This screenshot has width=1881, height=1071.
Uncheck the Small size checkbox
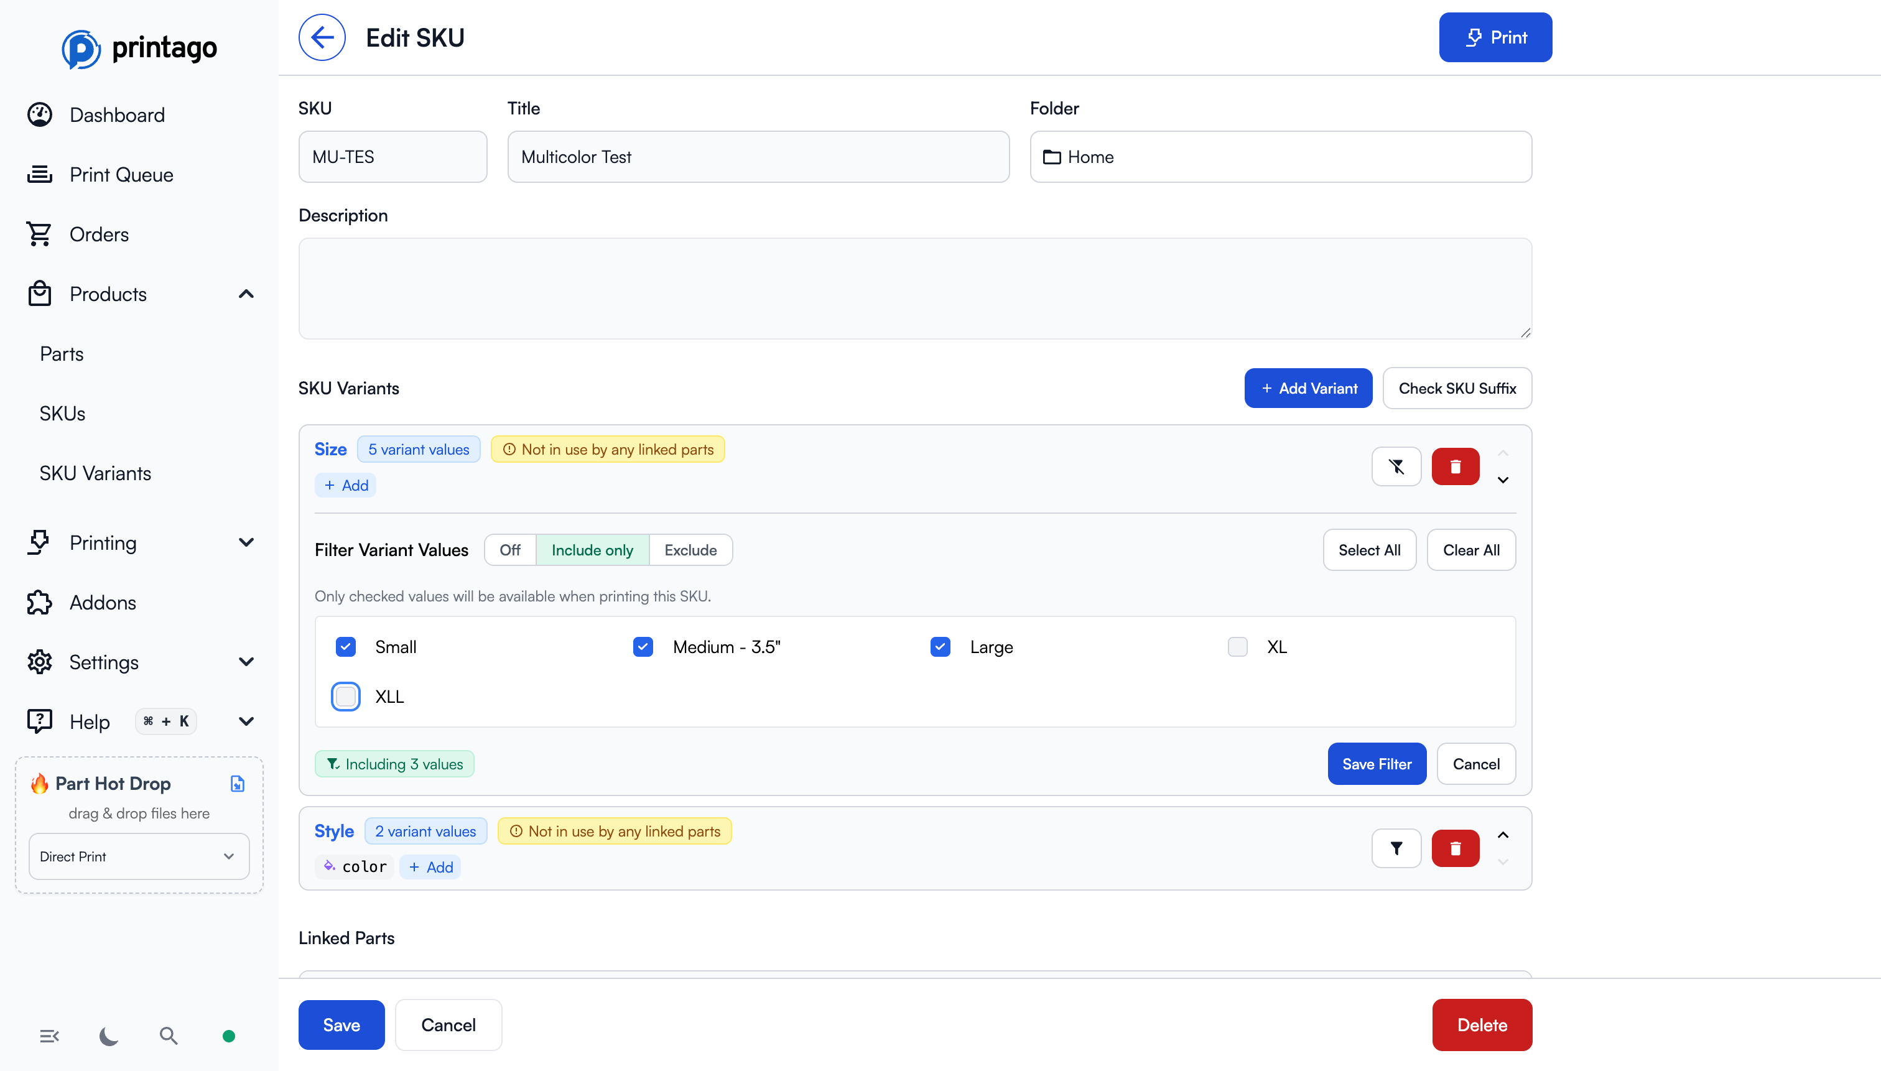point(346,647)
